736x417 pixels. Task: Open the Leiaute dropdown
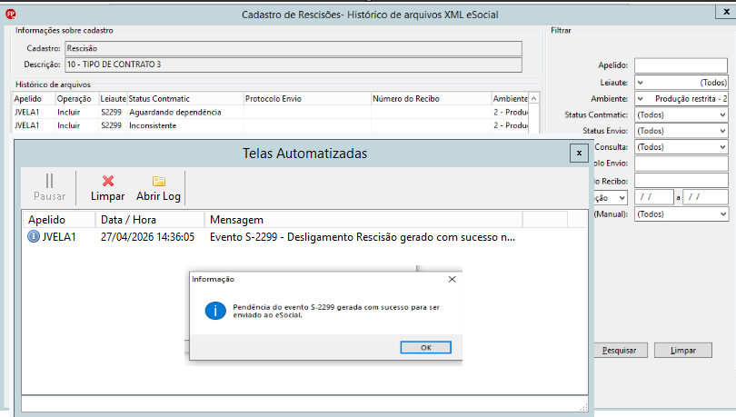681,83
